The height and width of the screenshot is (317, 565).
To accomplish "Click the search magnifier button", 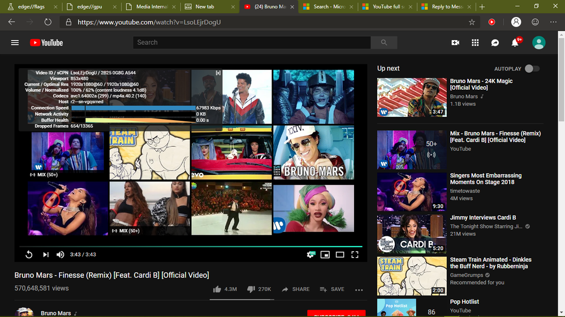I will click(384, 42).
